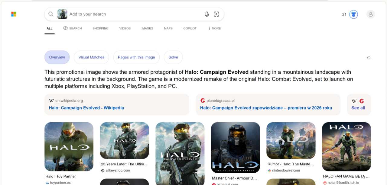Viewport: 387px width, 185px height.
Task: Switch to the MAPS tab
Action: [x=168, y=28]
